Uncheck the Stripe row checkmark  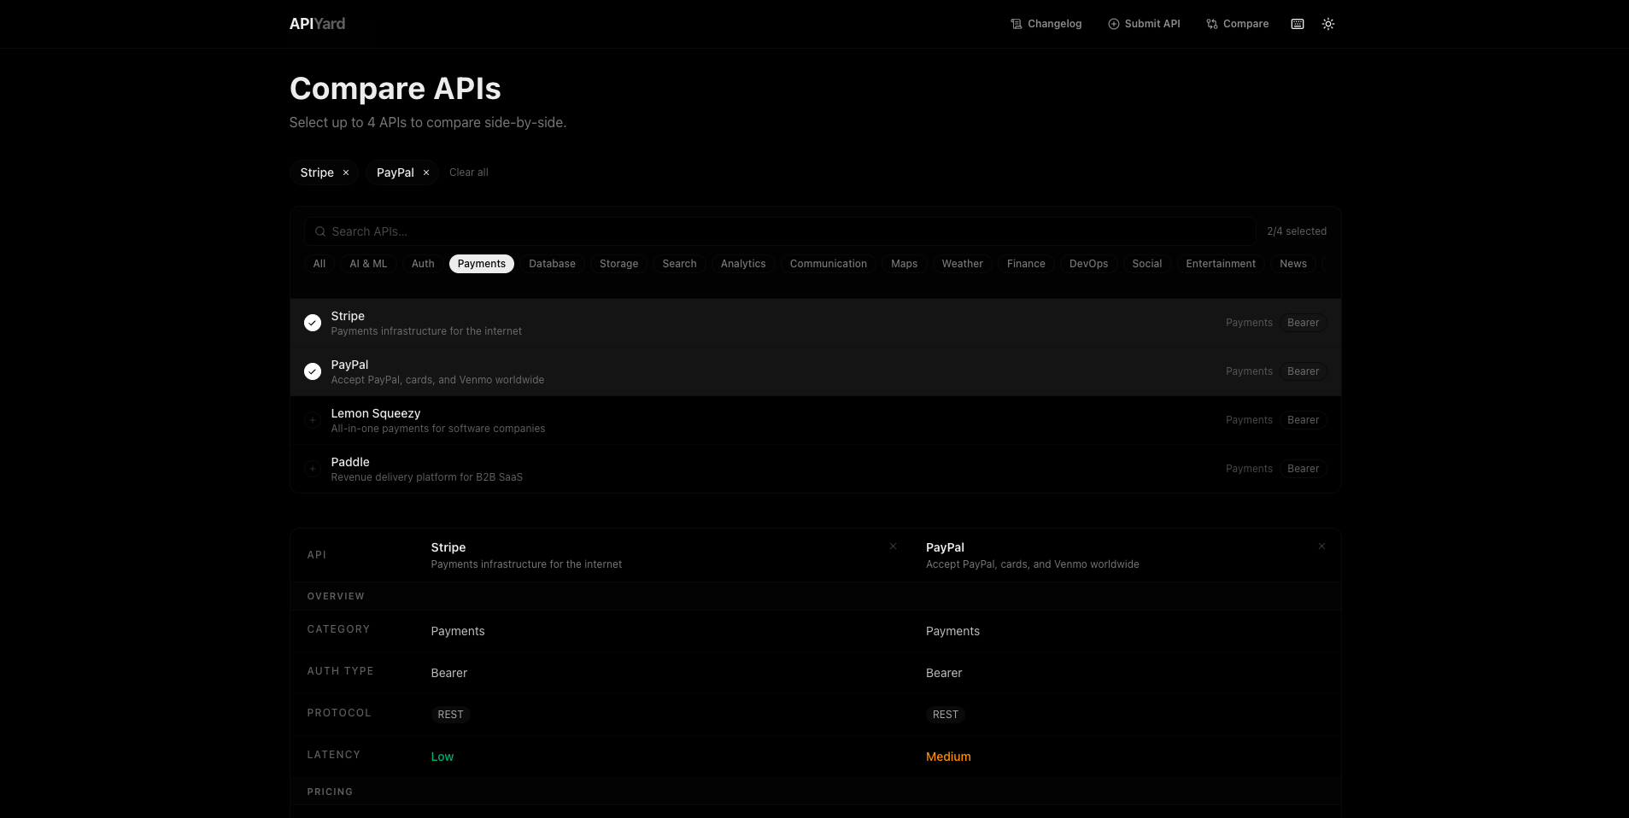[313, 323]
